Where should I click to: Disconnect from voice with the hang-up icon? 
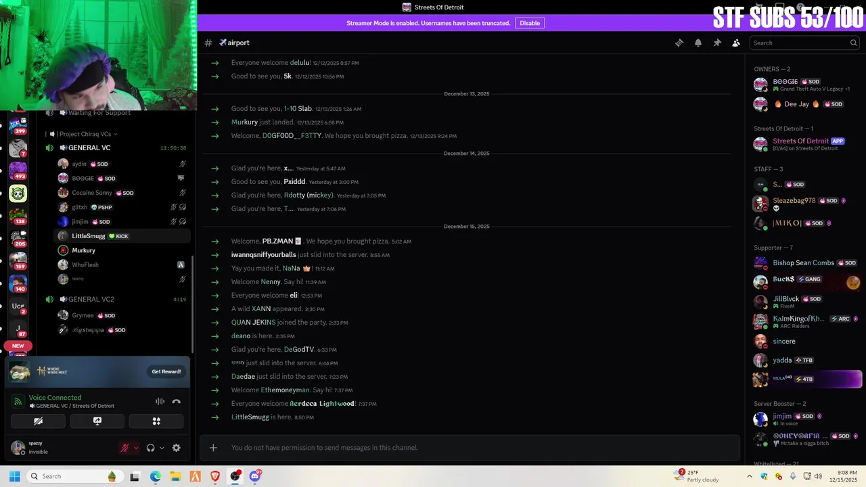[177, 401]
